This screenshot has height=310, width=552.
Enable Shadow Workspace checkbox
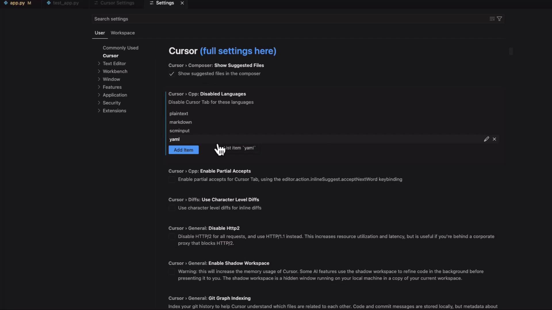click(x=172, y=272)
